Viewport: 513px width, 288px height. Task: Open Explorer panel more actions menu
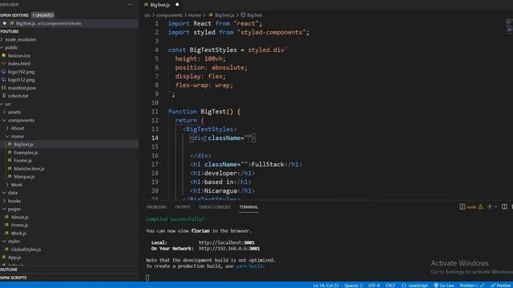click(x=130, y=5)
